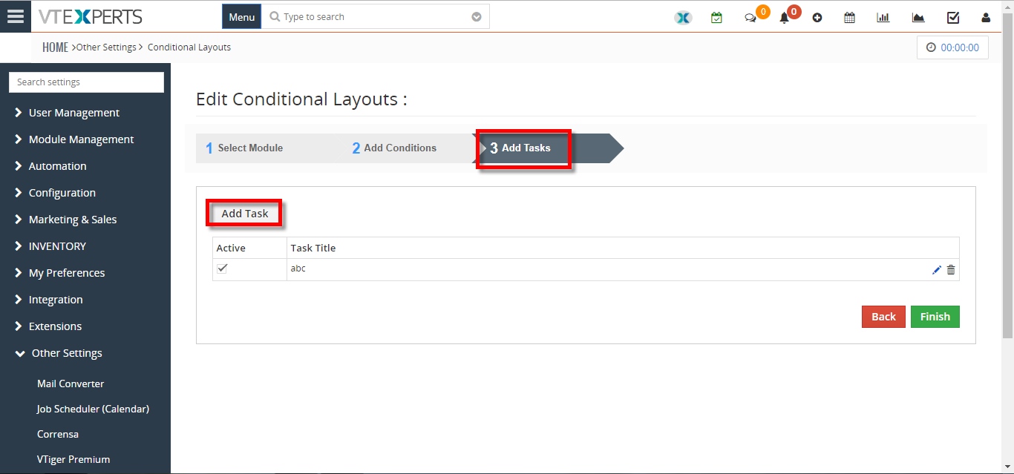Image resolution: width=1014 pixels, height=474 pixels.
Task: Open the hamburger main menu
Action: 16,16
